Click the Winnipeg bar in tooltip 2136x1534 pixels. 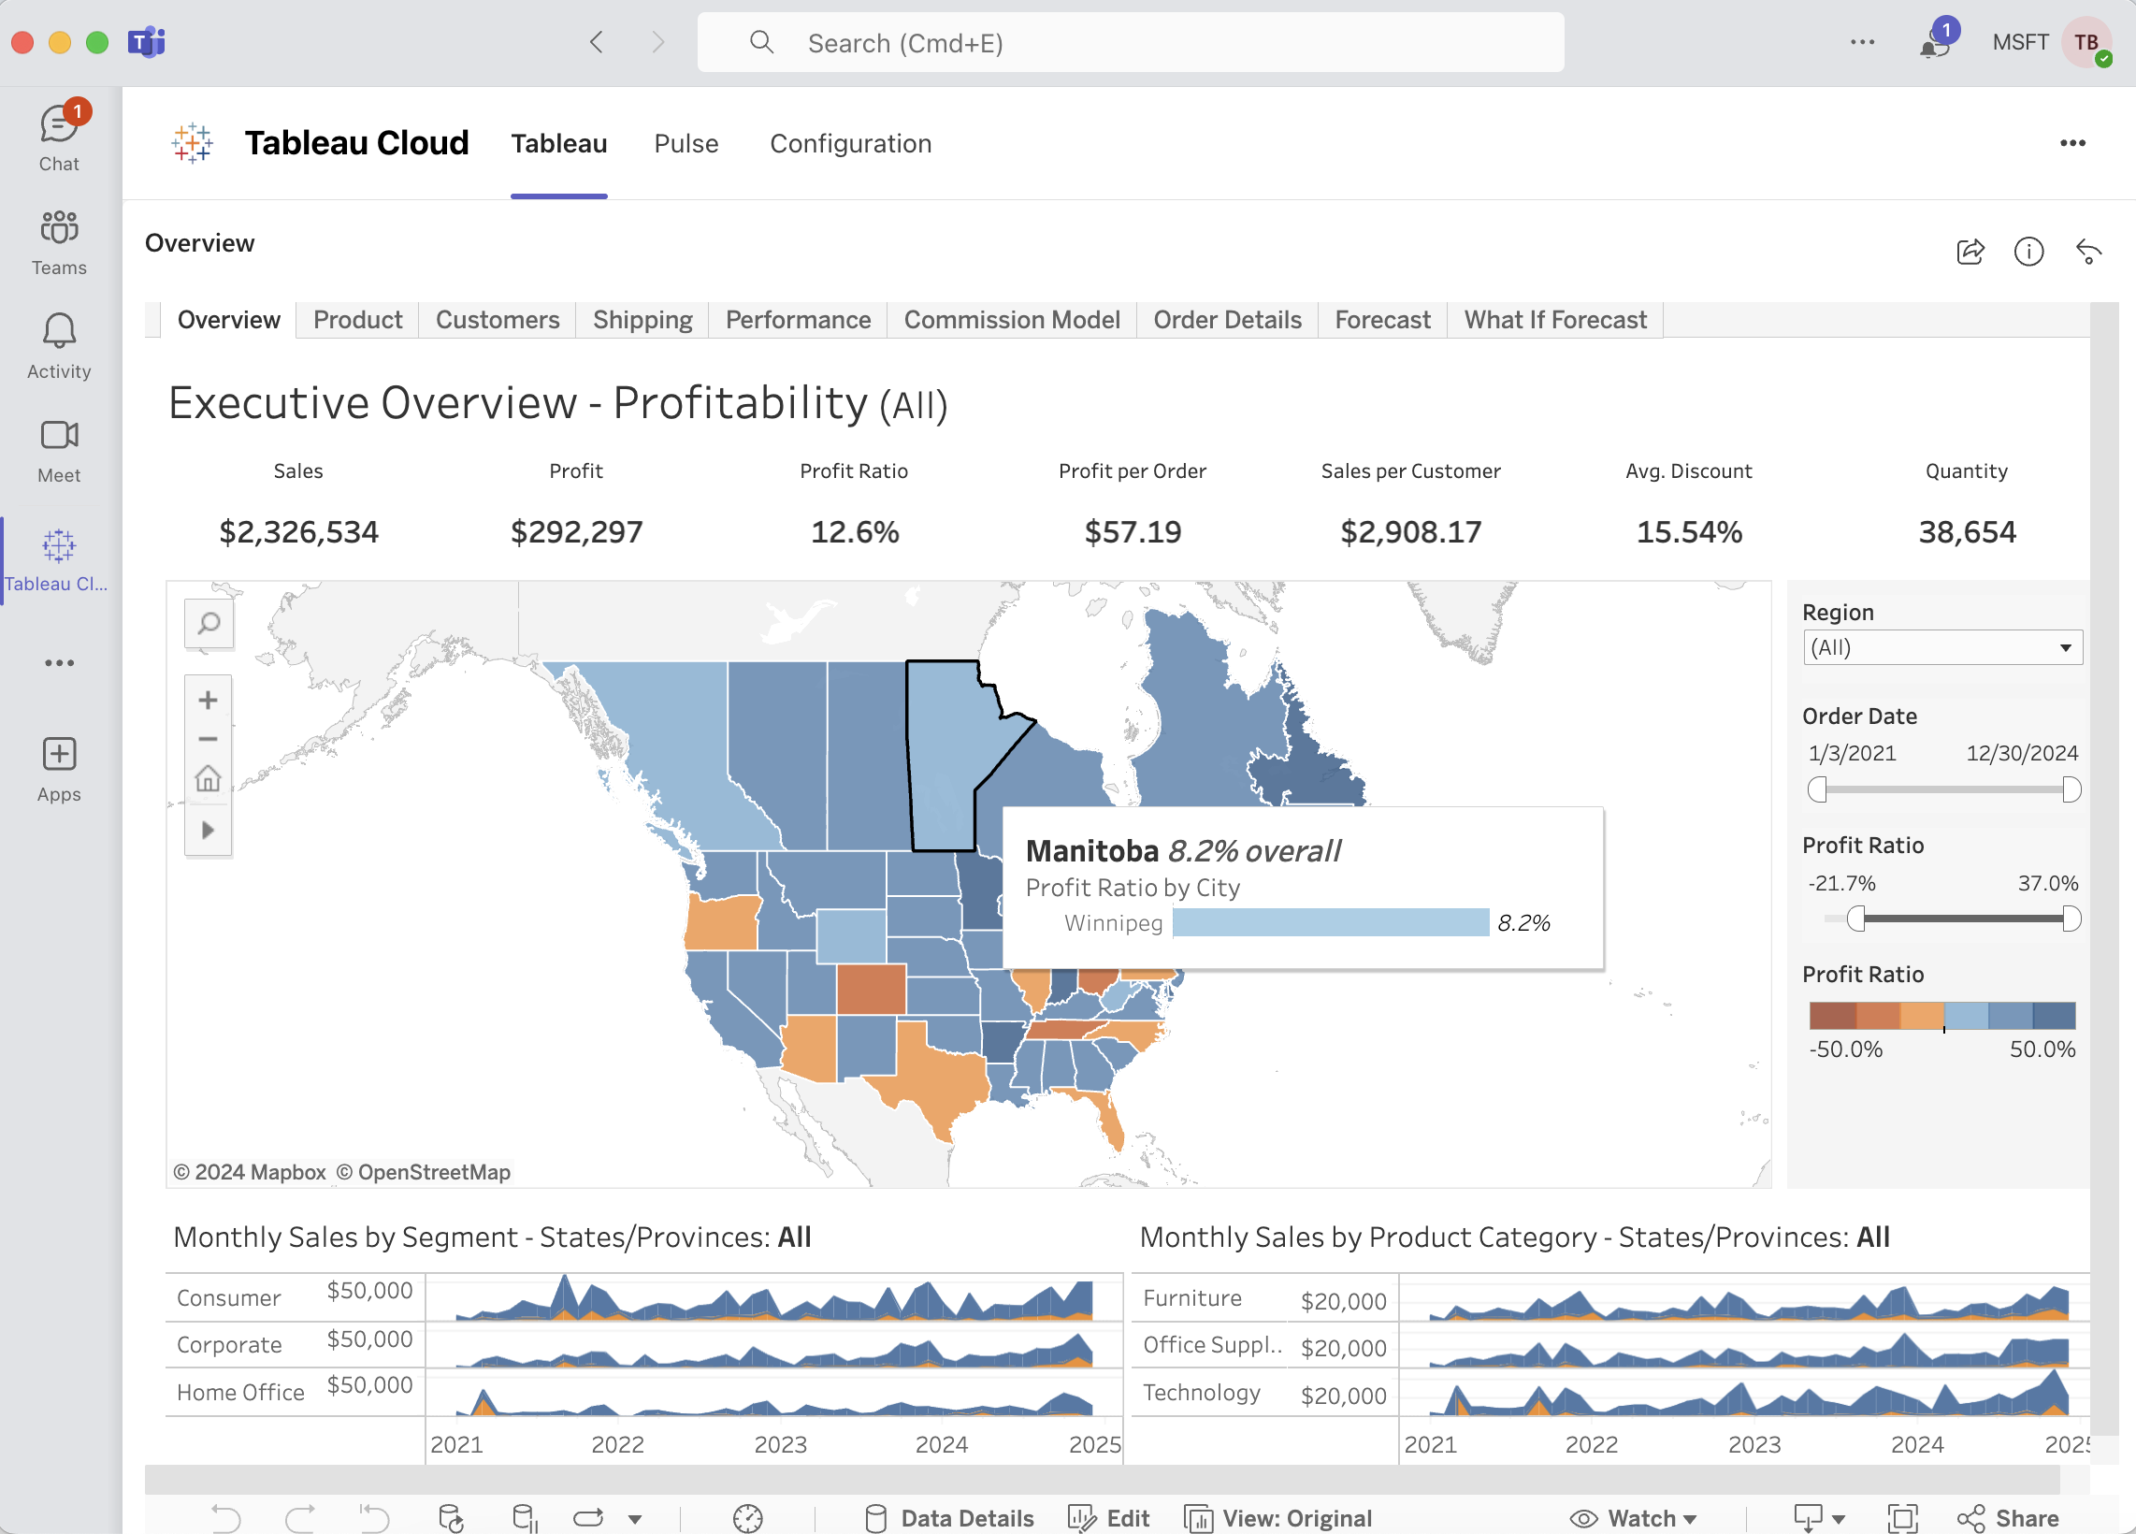click(x=1331, y=922)
